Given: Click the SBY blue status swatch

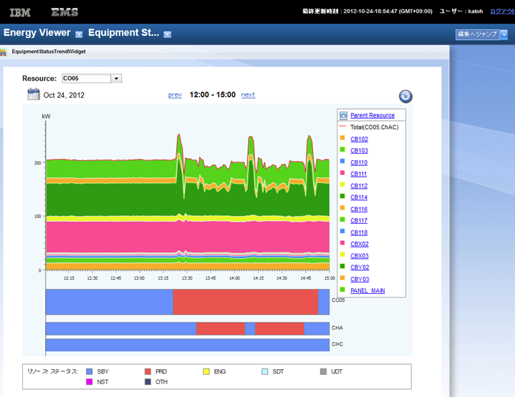Looking at the screenshot, I should point(89,371).
